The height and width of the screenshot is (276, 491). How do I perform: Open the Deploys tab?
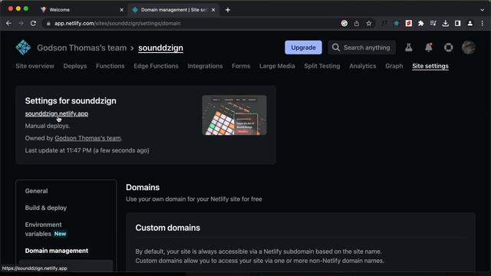[x=75, y=66]
